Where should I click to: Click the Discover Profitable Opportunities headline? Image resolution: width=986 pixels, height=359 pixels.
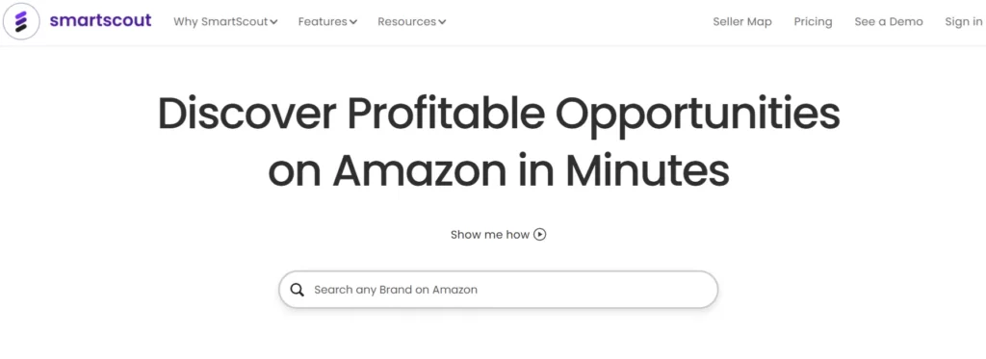pyautogui.click(x=498, y=115)
